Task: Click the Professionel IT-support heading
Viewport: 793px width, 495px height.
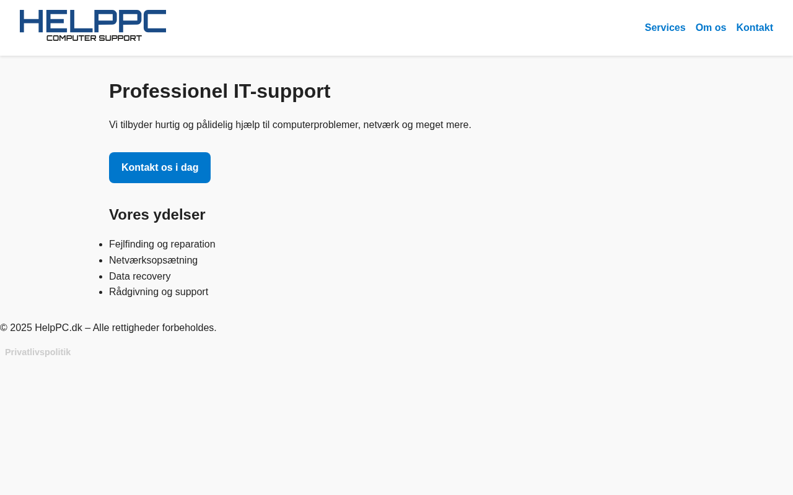Action: click(x=219, y=91)
